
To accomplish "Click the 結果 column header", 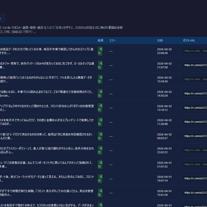I will [100, 41].
